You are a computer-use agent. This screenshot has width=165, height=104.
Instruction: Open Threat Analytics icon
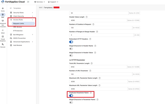pyautogui.click(x=3, y=36)
